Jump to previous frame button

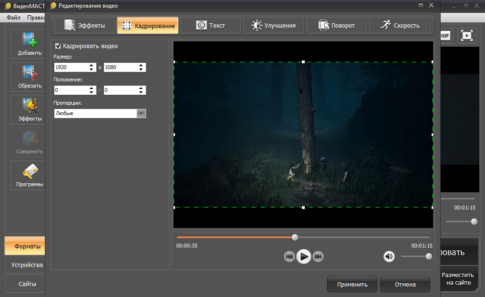(289, 256)
